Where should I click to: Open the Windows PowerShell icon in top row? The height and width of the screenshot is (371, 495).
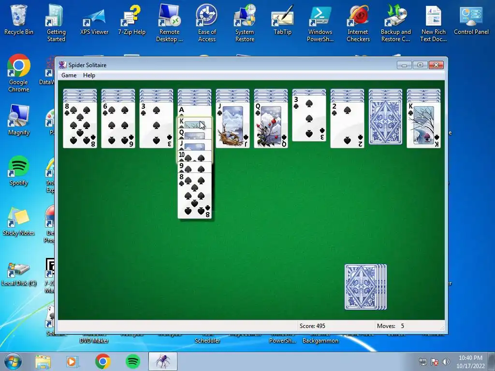tap(320, 23)
